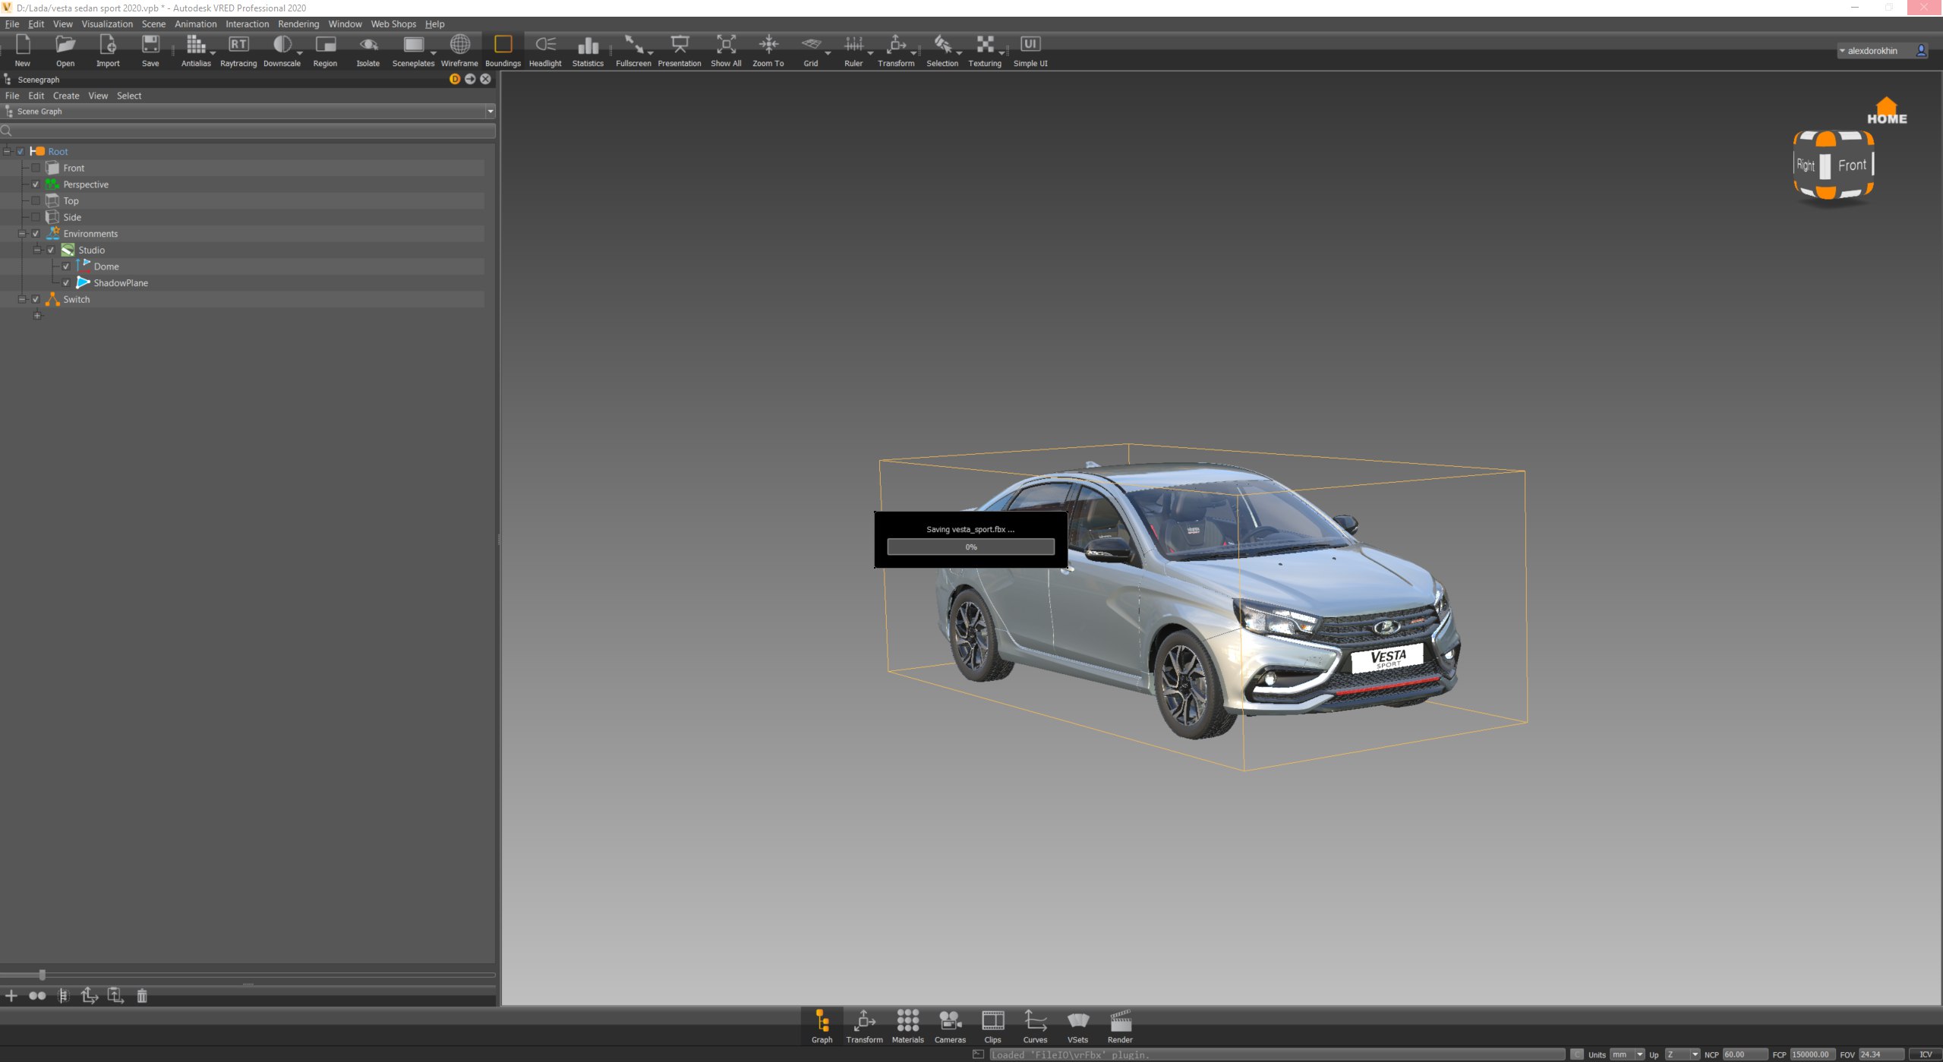
Task: Toggle the Simple UI toolbar icon
Action: click(1030, 44)
